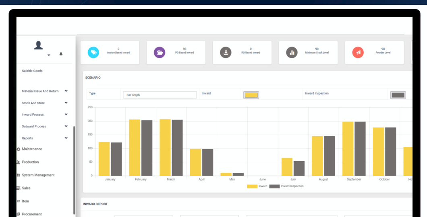Go to the Procurement section

(x=32, y=214)
